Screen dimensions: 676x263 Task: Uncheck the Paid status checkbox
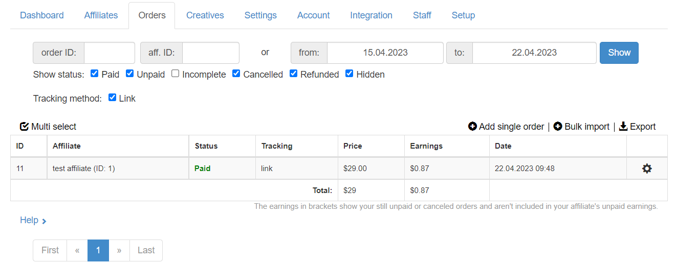(x=94, y=74)
